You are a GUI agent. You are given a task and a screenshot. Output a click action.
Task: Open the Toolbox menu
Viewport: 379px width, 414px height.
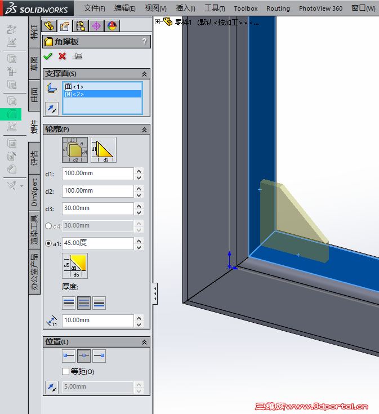(x=246, y=8)
